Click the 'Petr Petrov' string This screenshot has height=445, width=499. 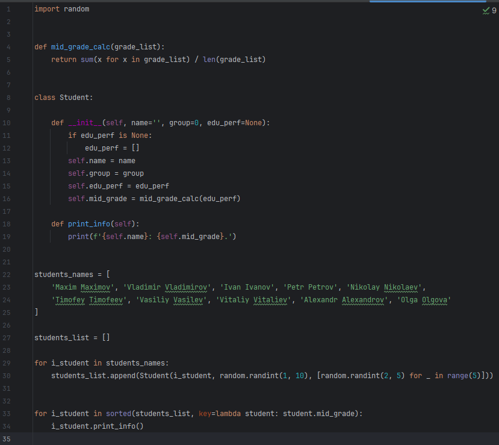(310, 287)
